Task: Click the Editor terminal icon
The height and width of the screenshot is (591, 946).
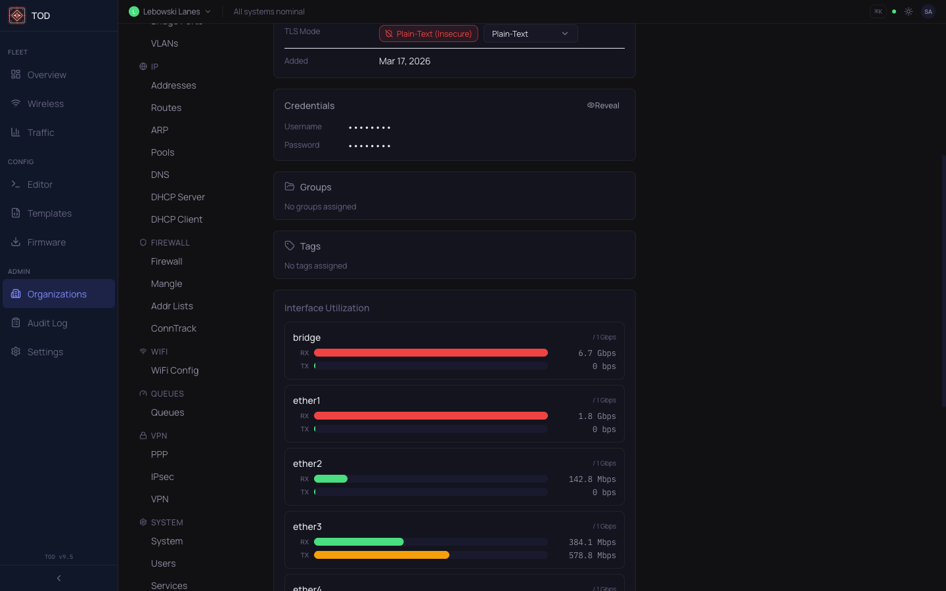Action: [x=16, y=185]
